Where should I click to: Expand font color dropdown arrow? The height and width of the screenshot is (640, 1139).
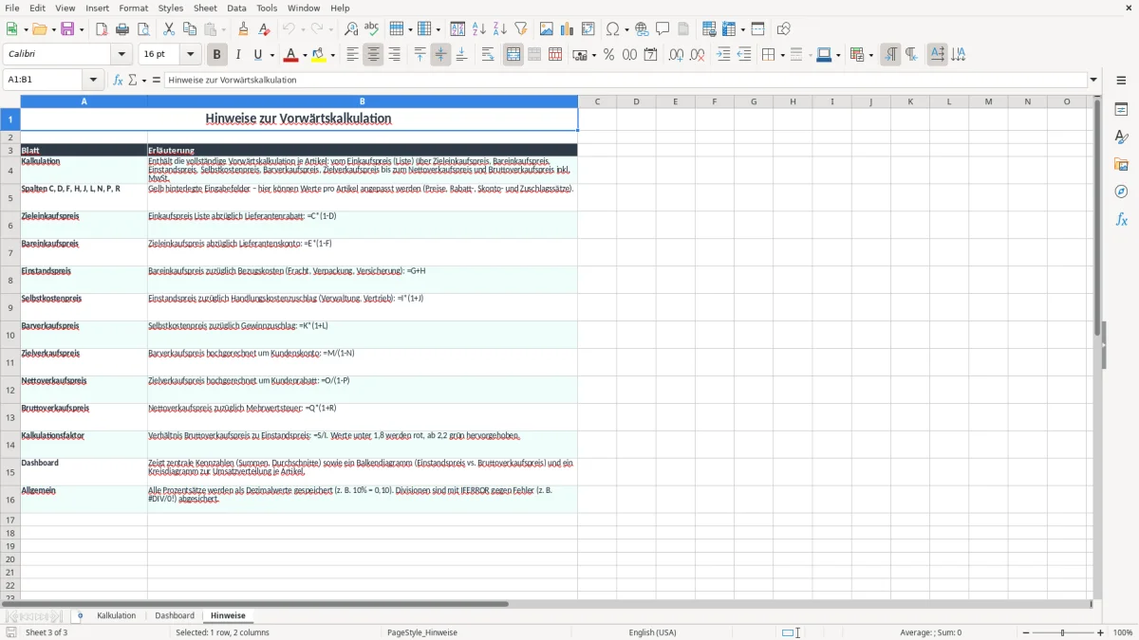click(305, 55)
